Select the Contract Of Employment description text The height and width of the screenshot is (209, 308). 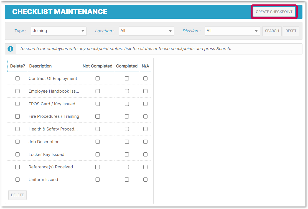tap(53, 79)
